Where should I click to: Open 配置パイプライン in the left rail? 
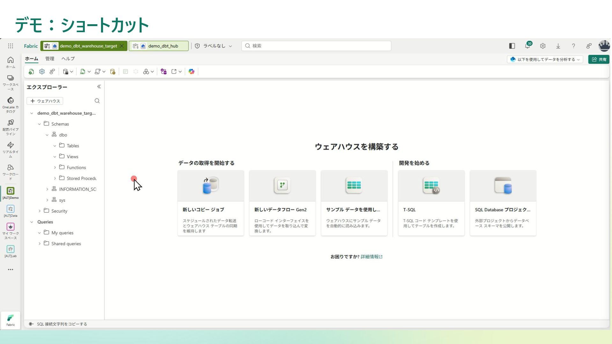point(11,127)
